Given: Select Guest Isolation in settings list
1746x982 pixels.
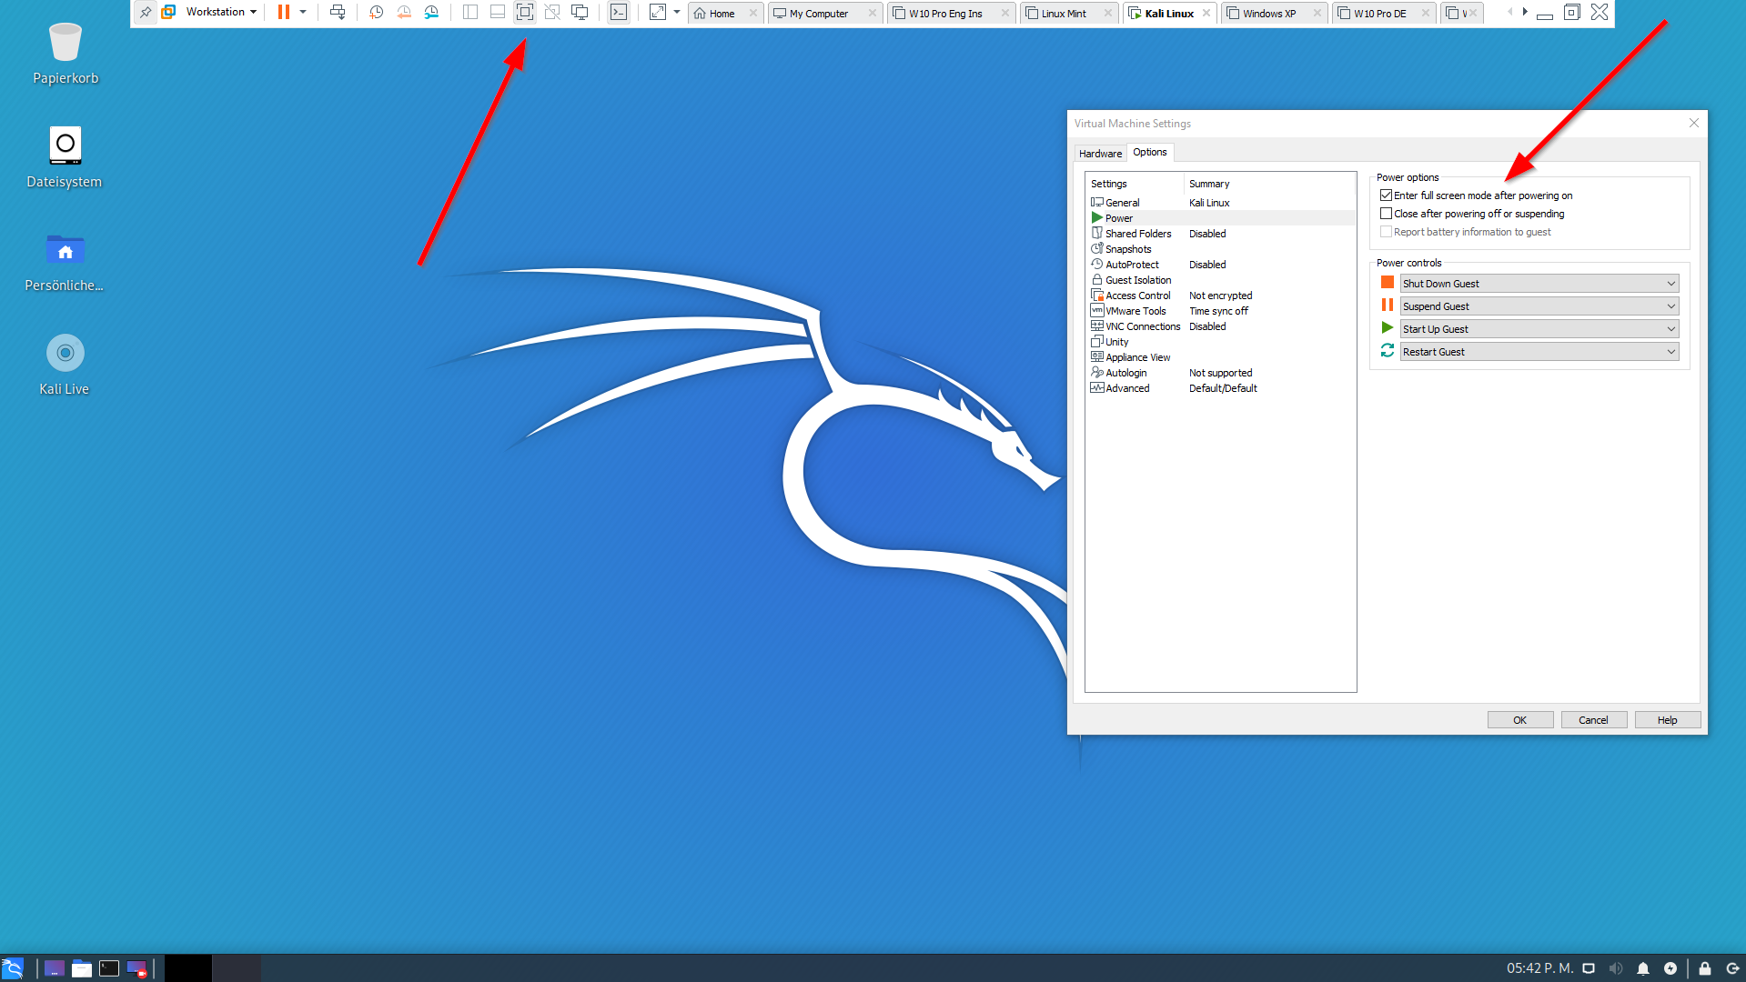Looking at the screenshot, I should pyautogui.click(x=1220, y=280).
